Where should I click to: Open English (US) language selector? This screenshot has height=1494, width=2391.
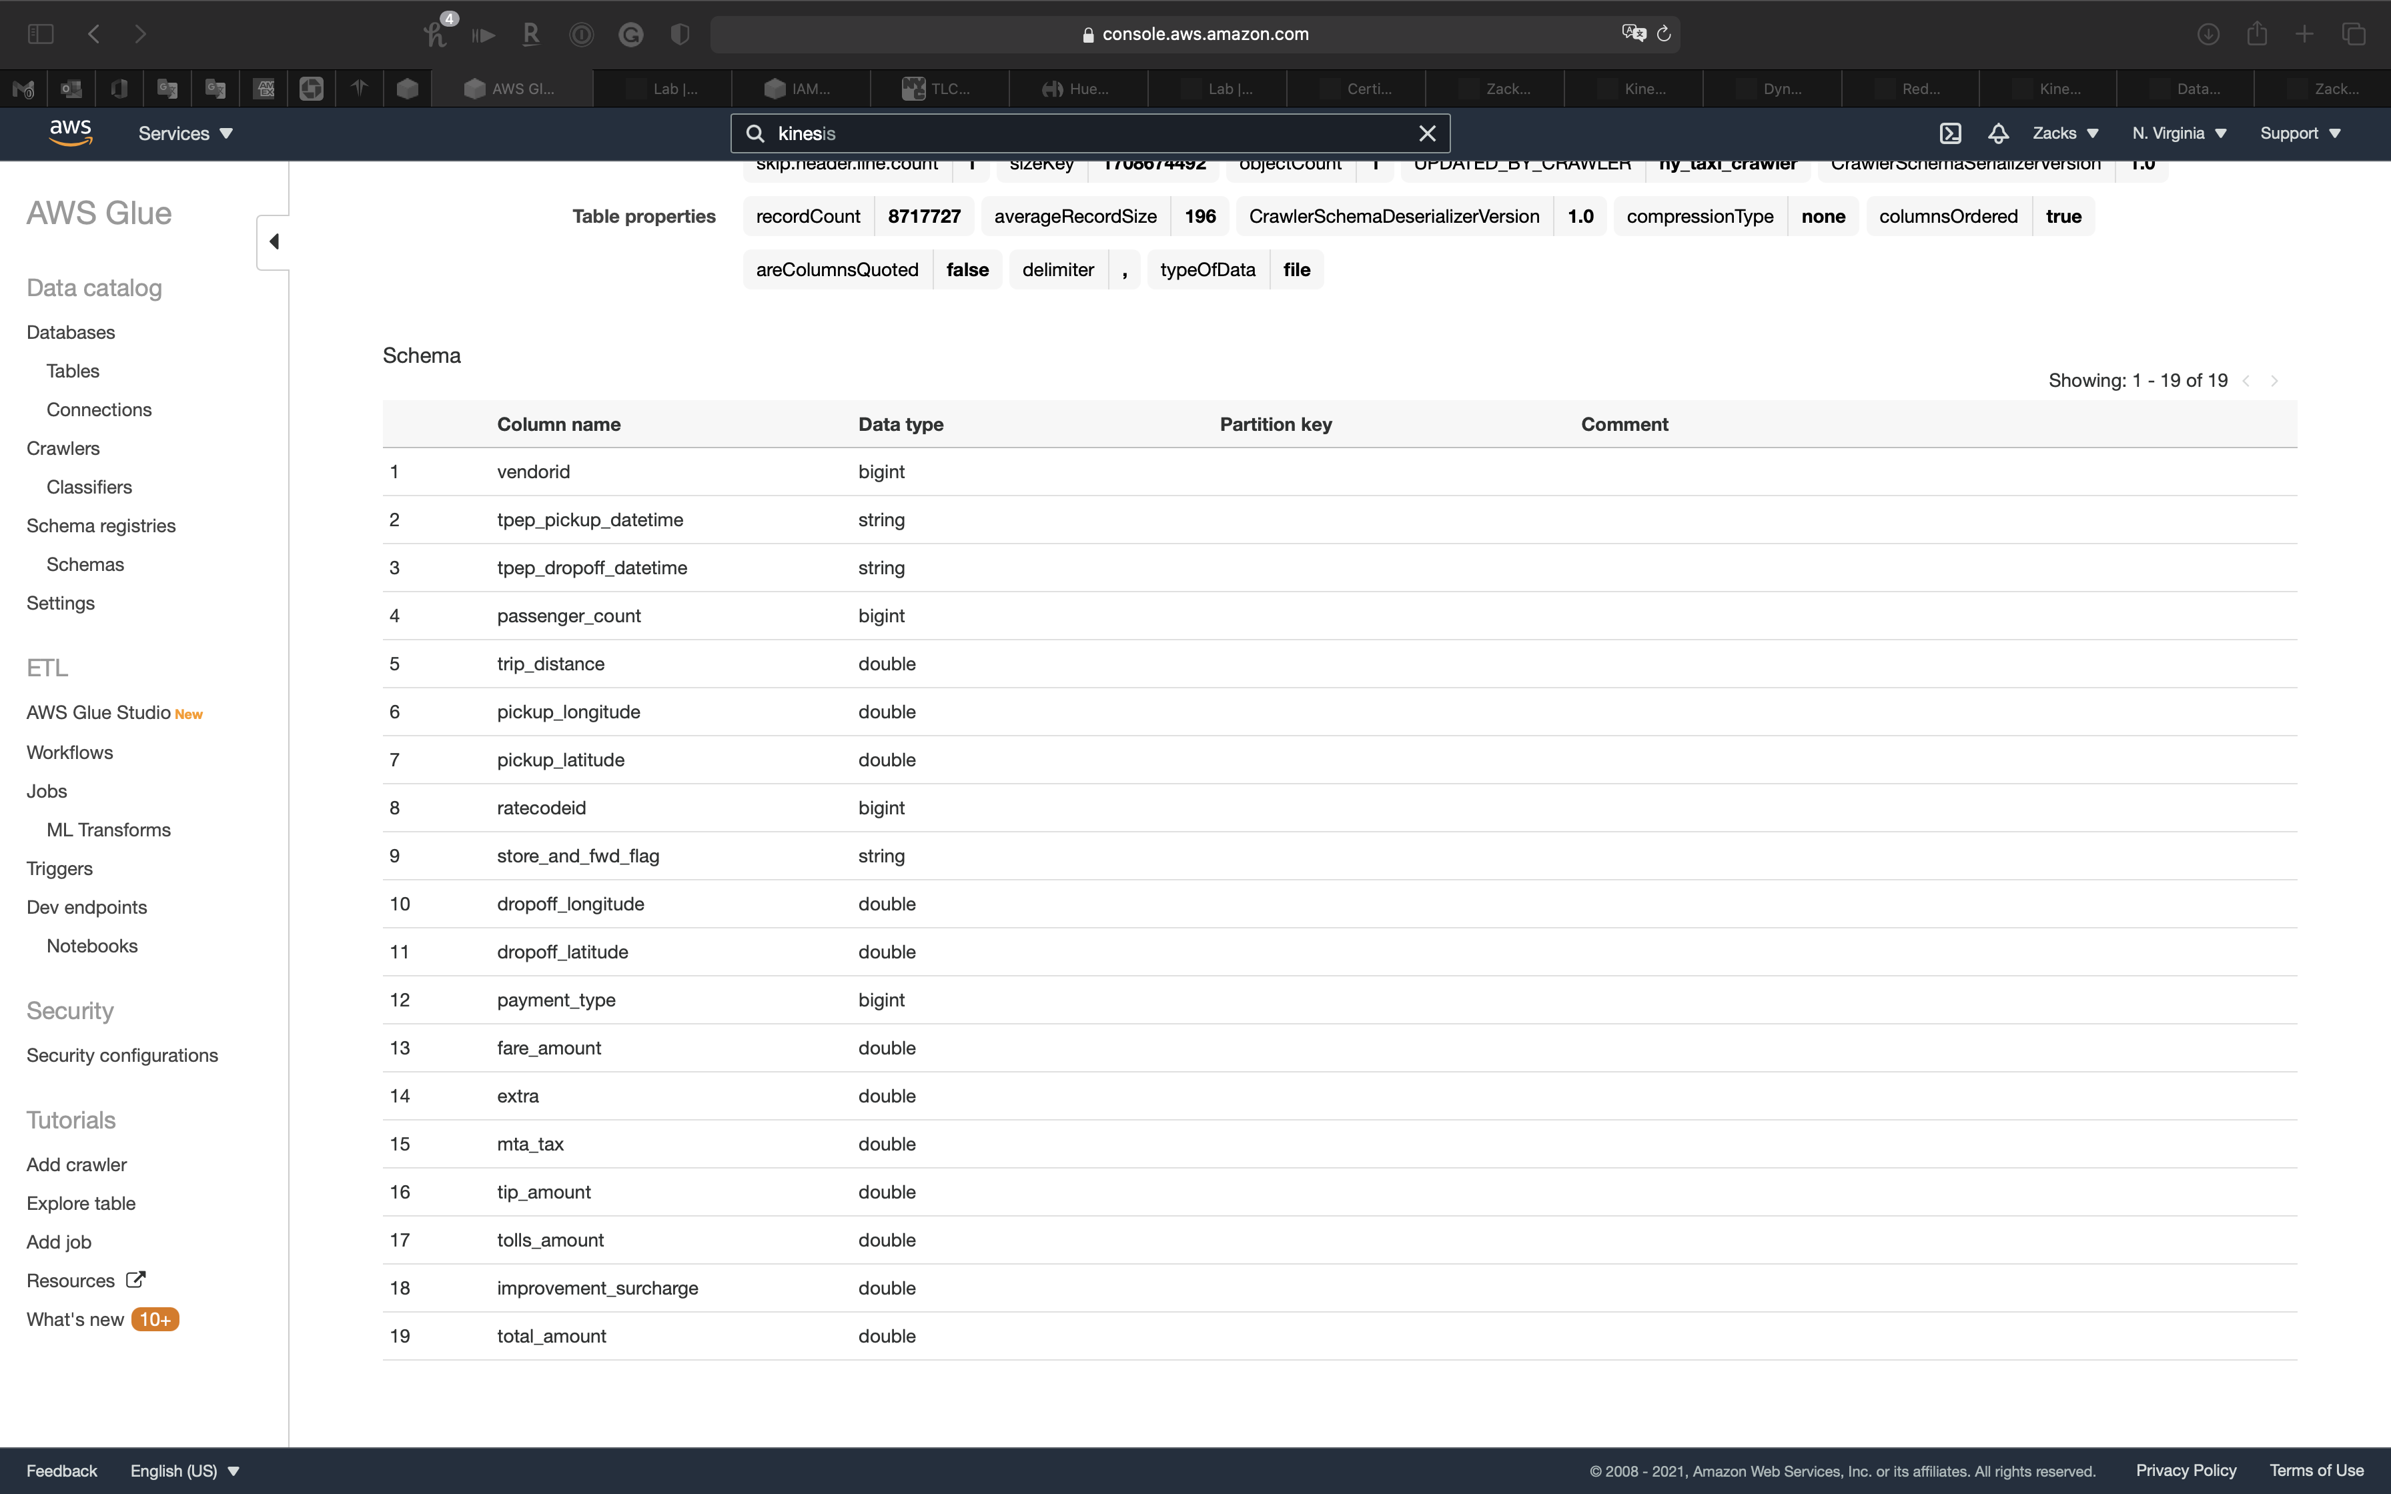pyautogui.click(x=185, y=1470)
